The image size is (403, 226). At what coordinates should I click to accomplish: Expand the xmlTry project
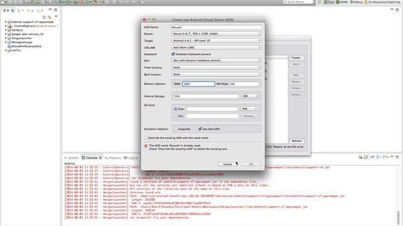tap(6, 50)
